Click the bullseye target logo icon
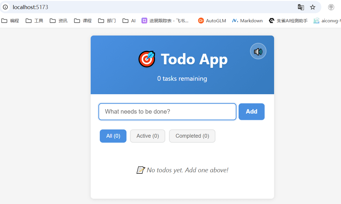The height and width of the screenshot is (204, 341). tap(147, 59)
